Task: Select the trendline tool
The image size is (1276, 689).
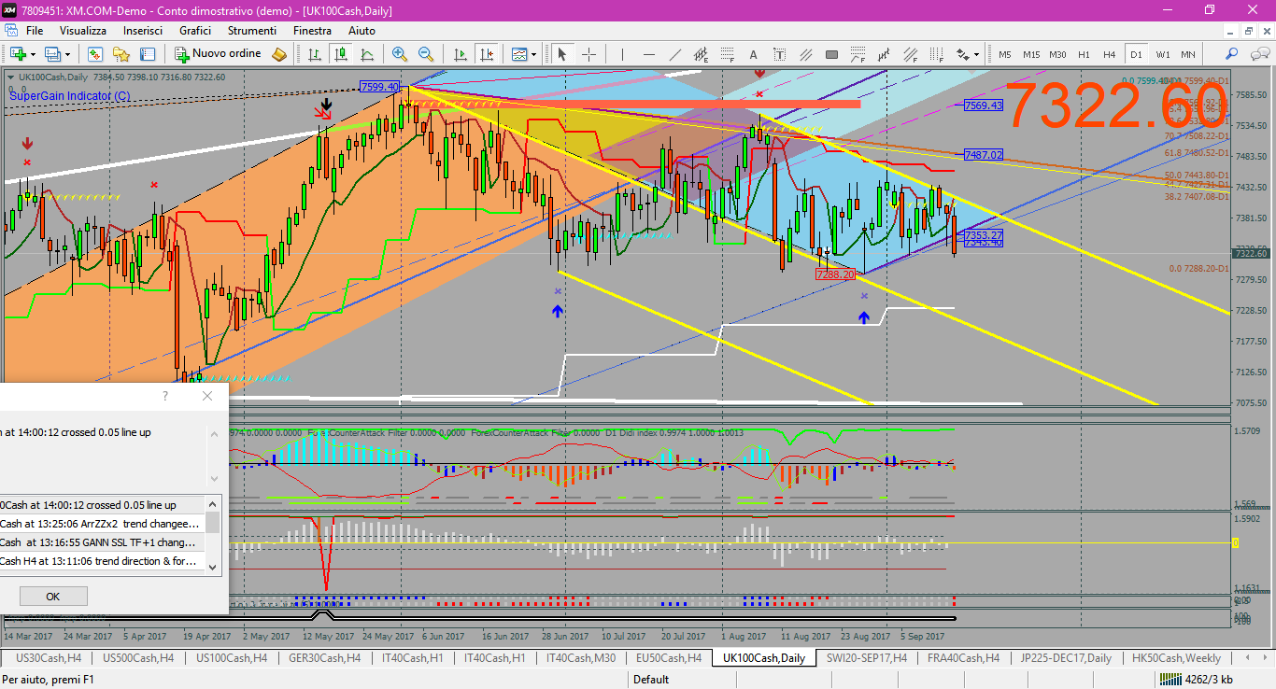Action: pyautogui.click(x=675, y=54)
